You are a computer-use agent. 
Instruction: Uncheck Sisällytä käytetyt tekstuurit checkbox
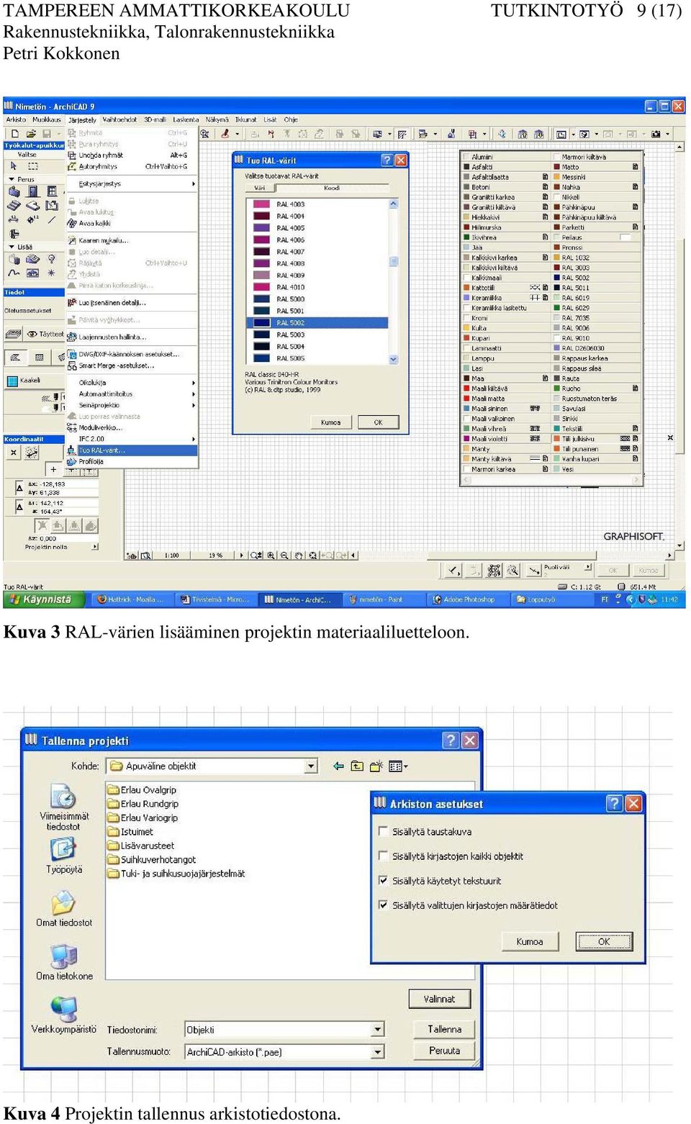point(384,880)
